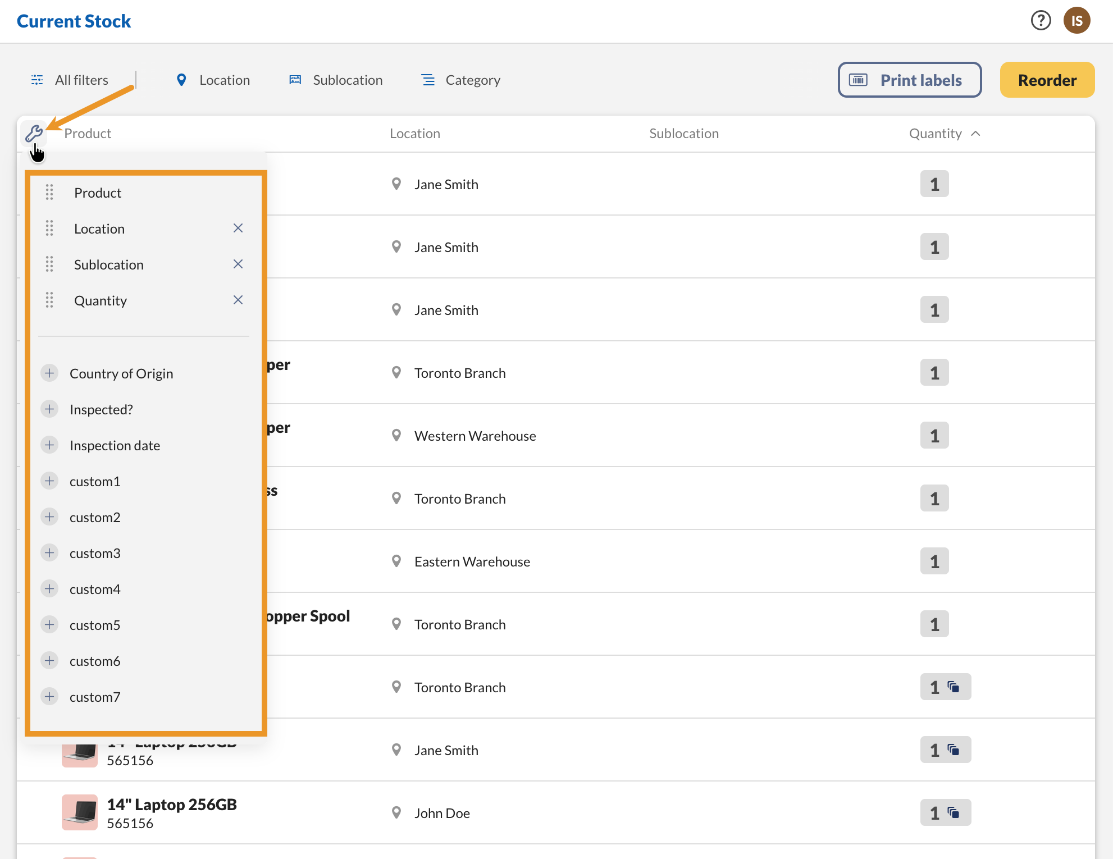Add the custom3 column
The image size is (1113, 859).
49,553
